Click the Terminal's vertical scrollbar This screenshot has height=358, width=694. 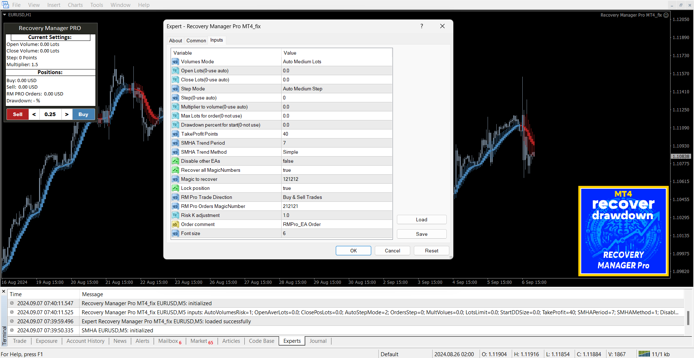pyautogui.click(x=688, y=317)
